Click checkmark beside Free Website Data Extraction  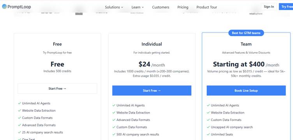19,110
